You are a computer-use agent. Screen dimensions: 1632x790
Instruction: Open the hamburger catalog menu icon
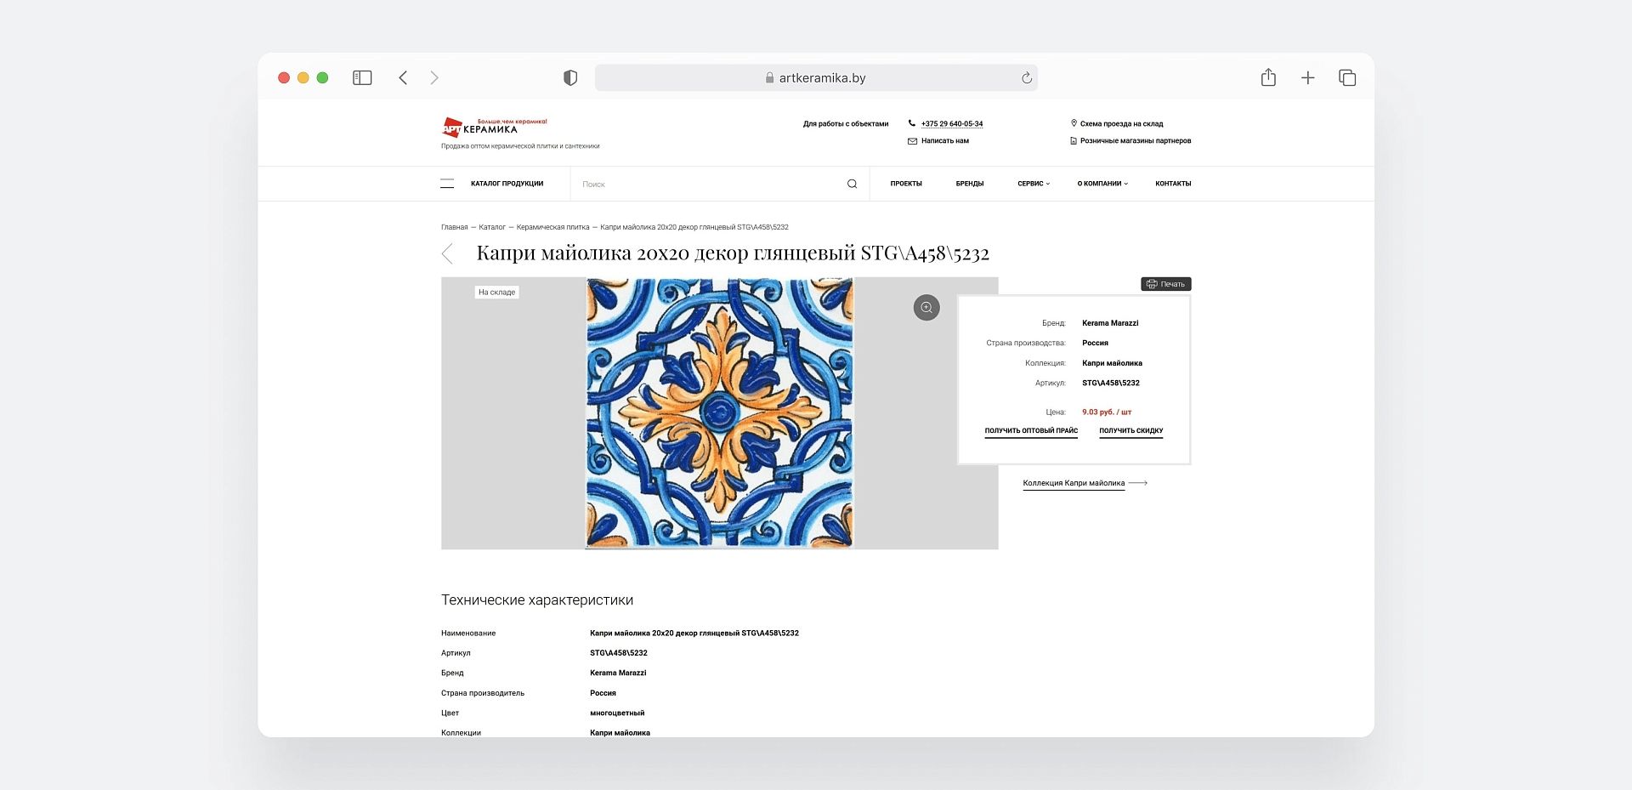pos(447,184)
